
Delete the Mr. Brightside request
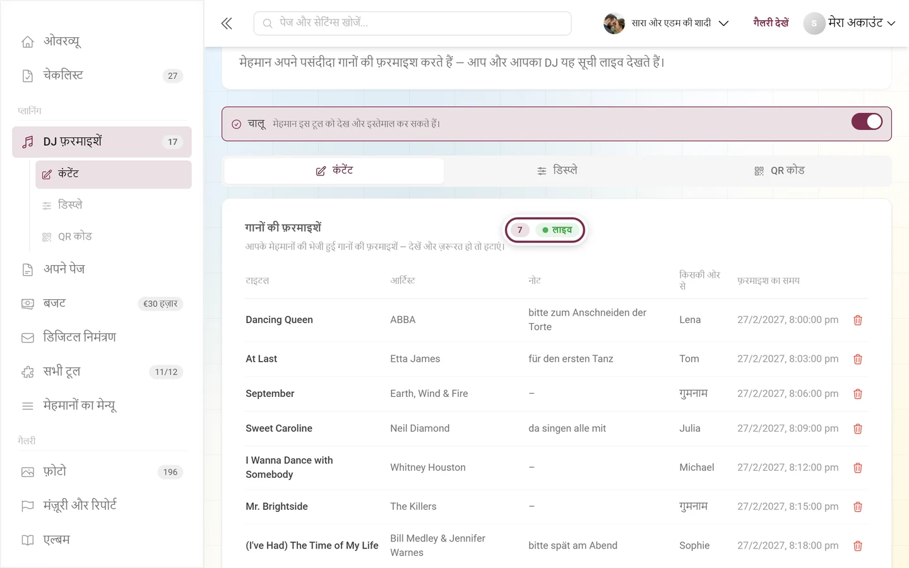coord(857,507)
